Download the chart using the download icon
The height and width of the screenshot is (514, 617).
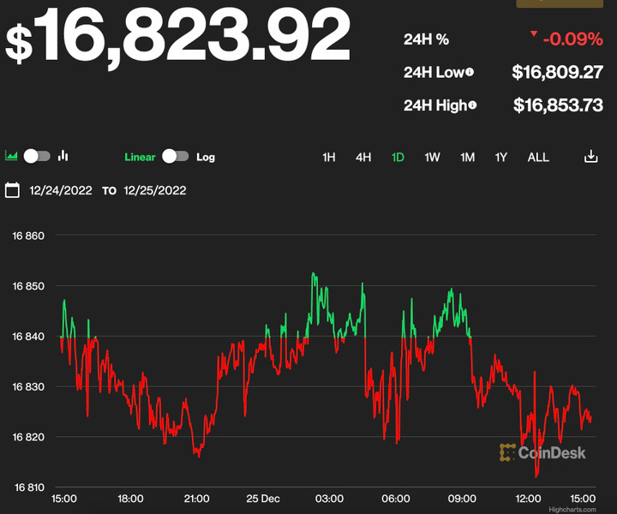click(590, 157)
